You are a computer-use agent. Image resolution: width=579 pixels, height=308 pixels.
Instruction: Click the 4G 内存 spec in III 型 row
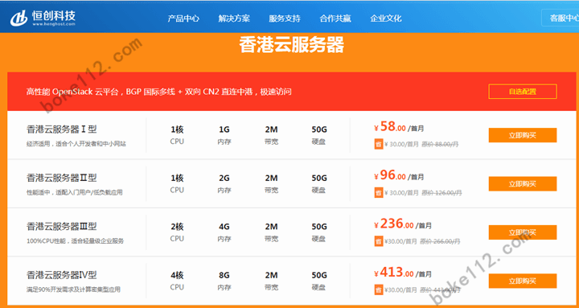(x=224, y=232)
